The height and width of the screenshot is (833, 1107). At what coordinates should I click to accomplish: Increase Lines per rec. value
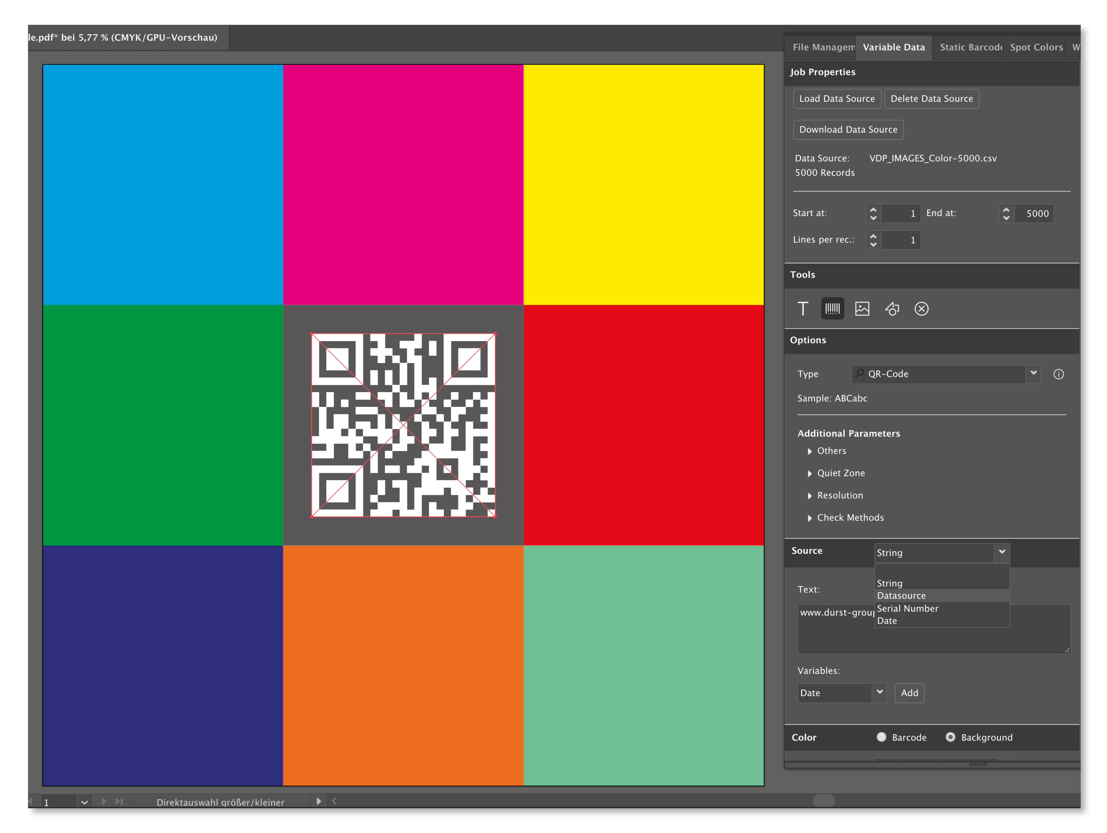point(873,236)
